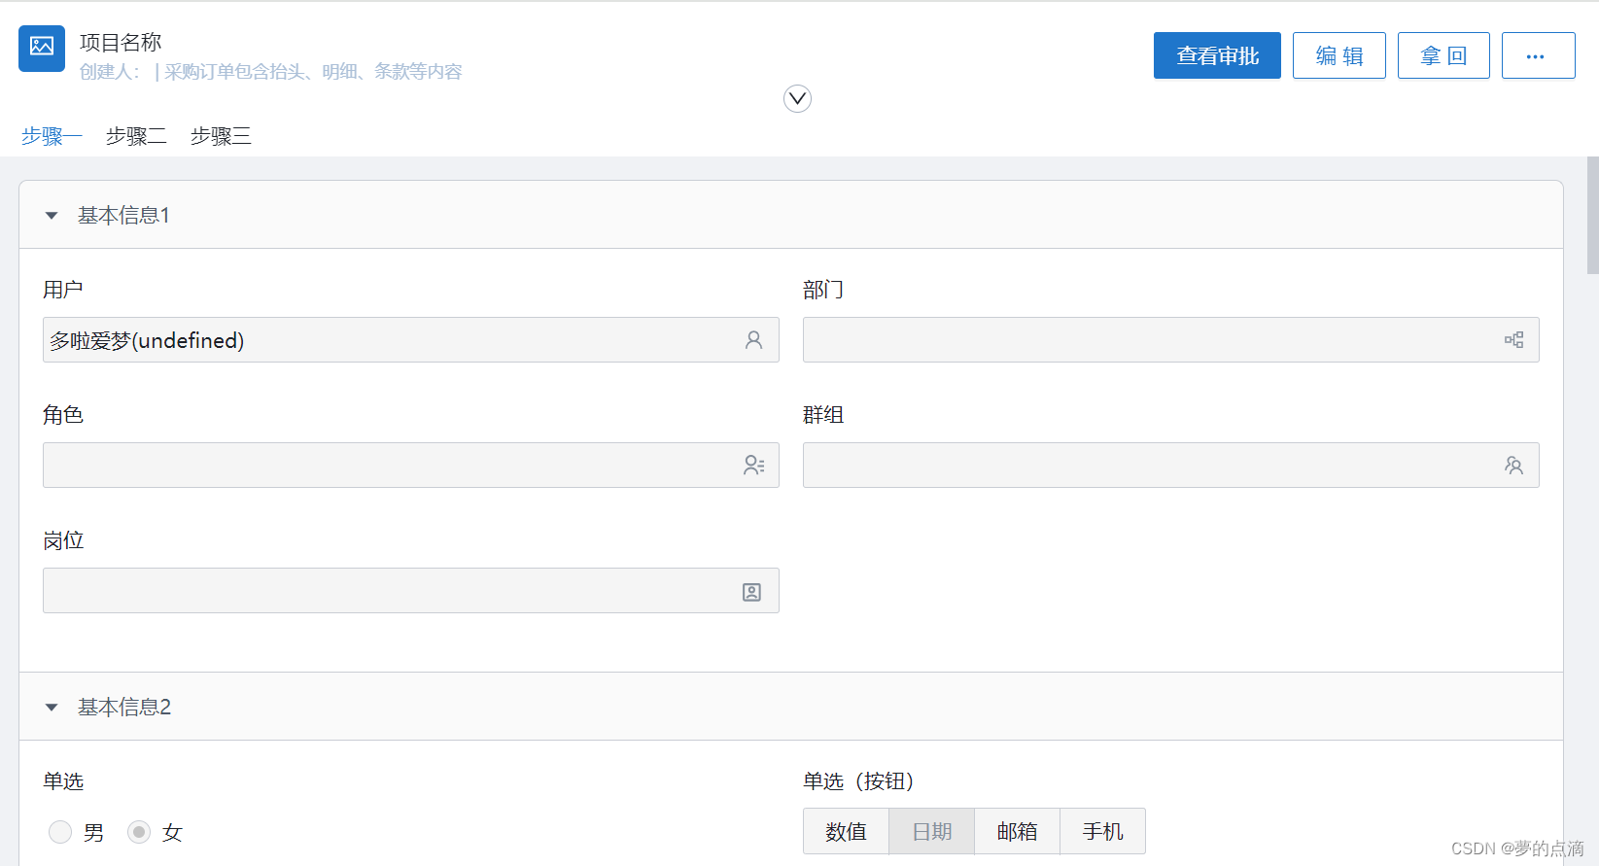The height and width of the screenshot is (866, 1599).
Task: Open group picker icon in 群组 field
Action: [x=1513, y=466]
